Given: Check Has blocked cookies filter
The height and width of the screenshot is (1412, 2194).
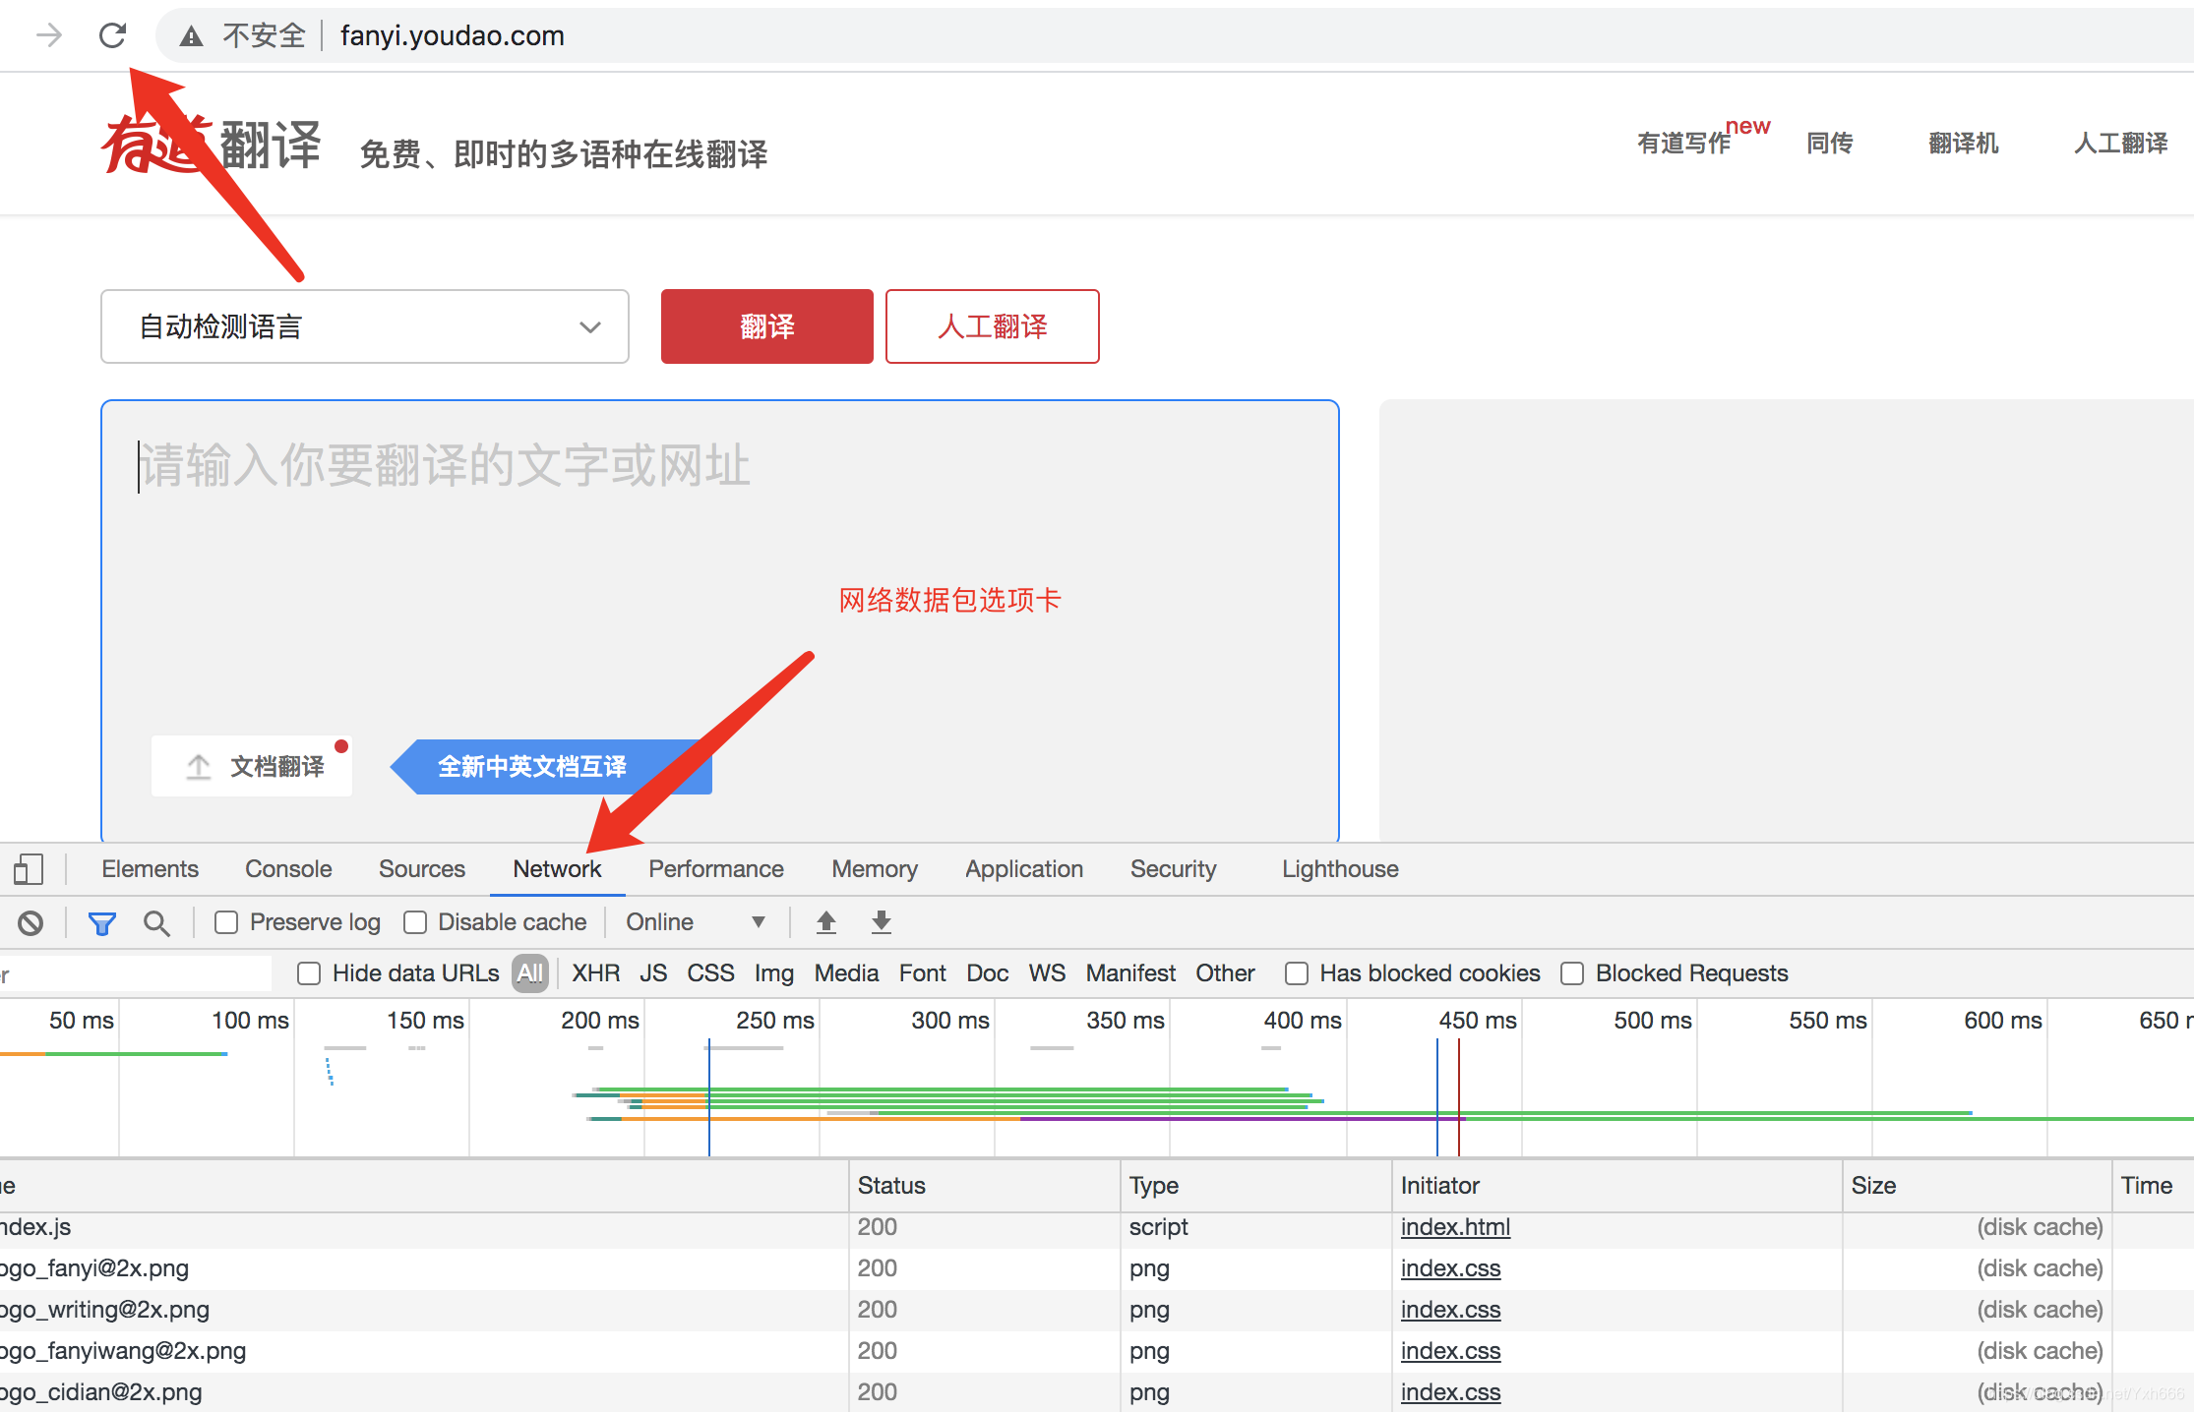Looking at the screenshot, I should pyautogui.click(x=1297, y=973).
